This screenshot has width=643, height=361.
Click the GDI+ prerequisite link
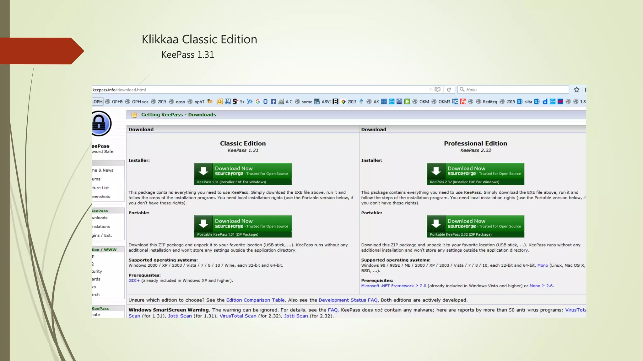(134, 280)
